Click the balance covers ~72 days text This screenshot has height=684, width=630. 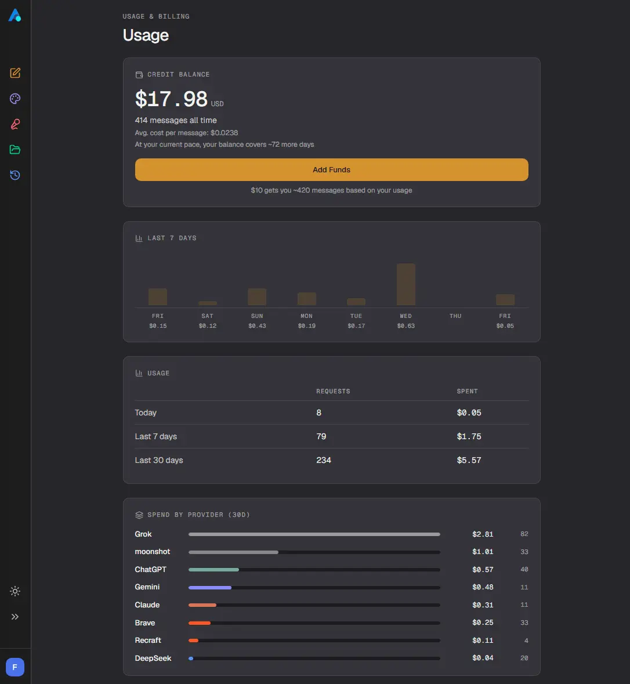tap(225, 144)
